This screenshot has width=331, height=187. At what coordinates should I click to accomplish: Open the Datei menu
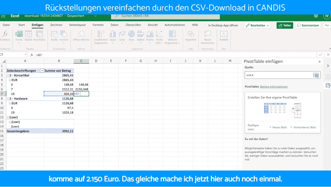(x=6, y=25)
